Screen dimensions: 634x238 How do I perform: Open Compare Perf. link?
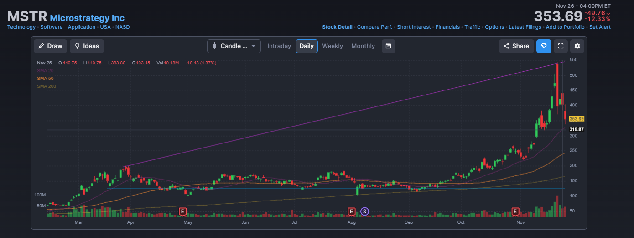click(x=374, y=27)
